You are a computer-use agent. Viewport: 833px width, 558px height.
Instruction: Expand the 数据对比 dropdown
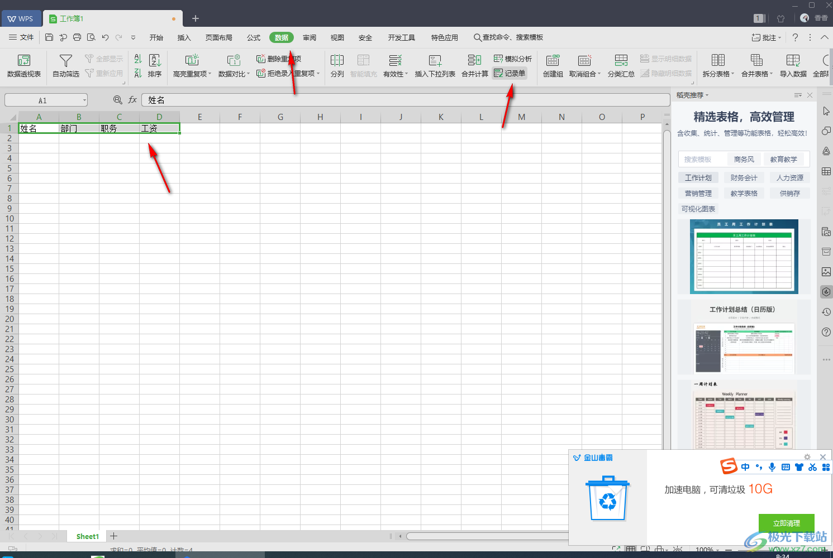[x=248, y=74]
